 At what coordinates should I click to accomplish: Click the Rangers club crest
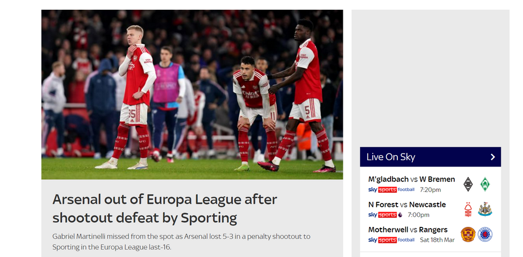click(485, 234)
